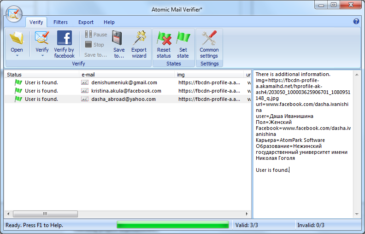
Task: Click green flag of dasha_abroad row
Action: click(x=18, y=99)
